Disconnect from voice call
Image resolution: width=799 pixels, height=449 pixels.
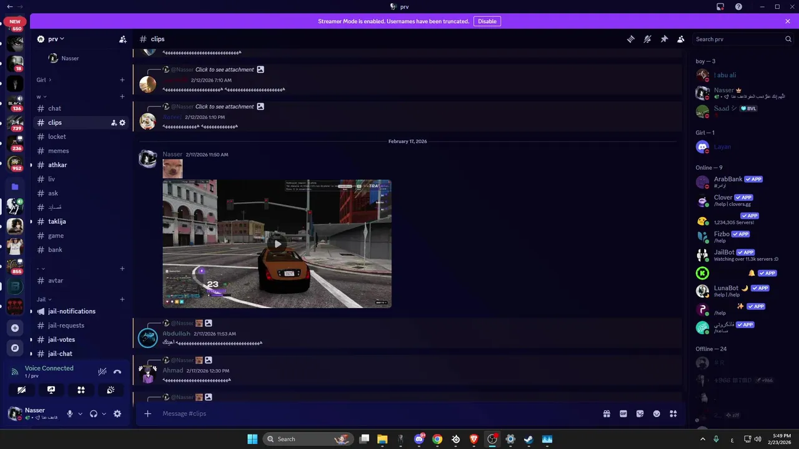[117, 372]
